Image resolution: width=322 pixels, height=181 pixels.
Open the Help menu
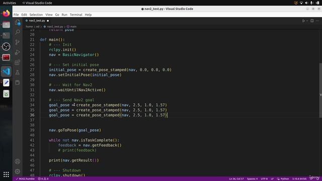pos(88,15)
